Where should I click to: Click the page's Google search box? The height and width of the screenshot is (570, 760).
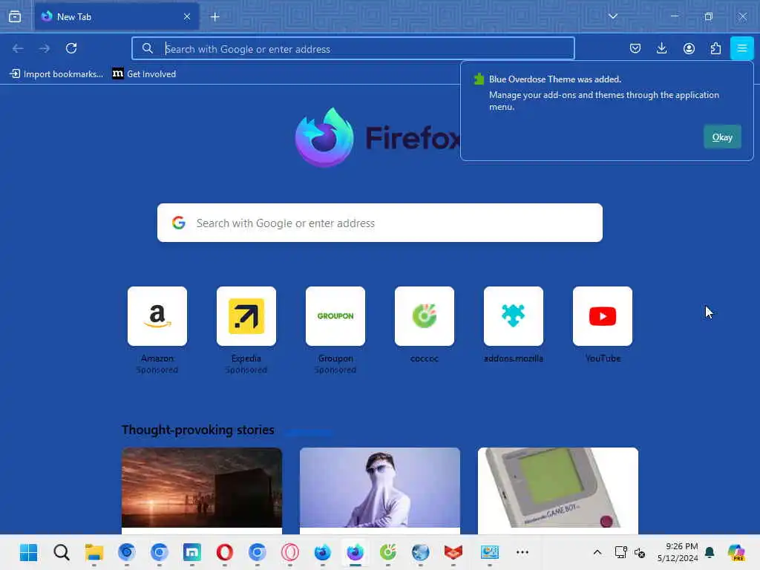click(x=379, y=223)
